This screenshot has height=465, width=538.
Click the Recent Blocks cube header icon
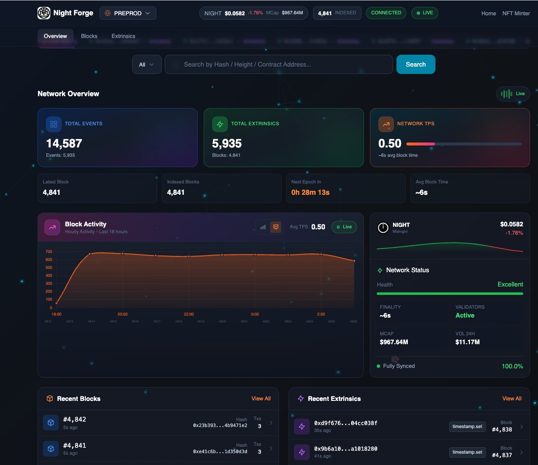pyautogui.click(x=50, y=398)
